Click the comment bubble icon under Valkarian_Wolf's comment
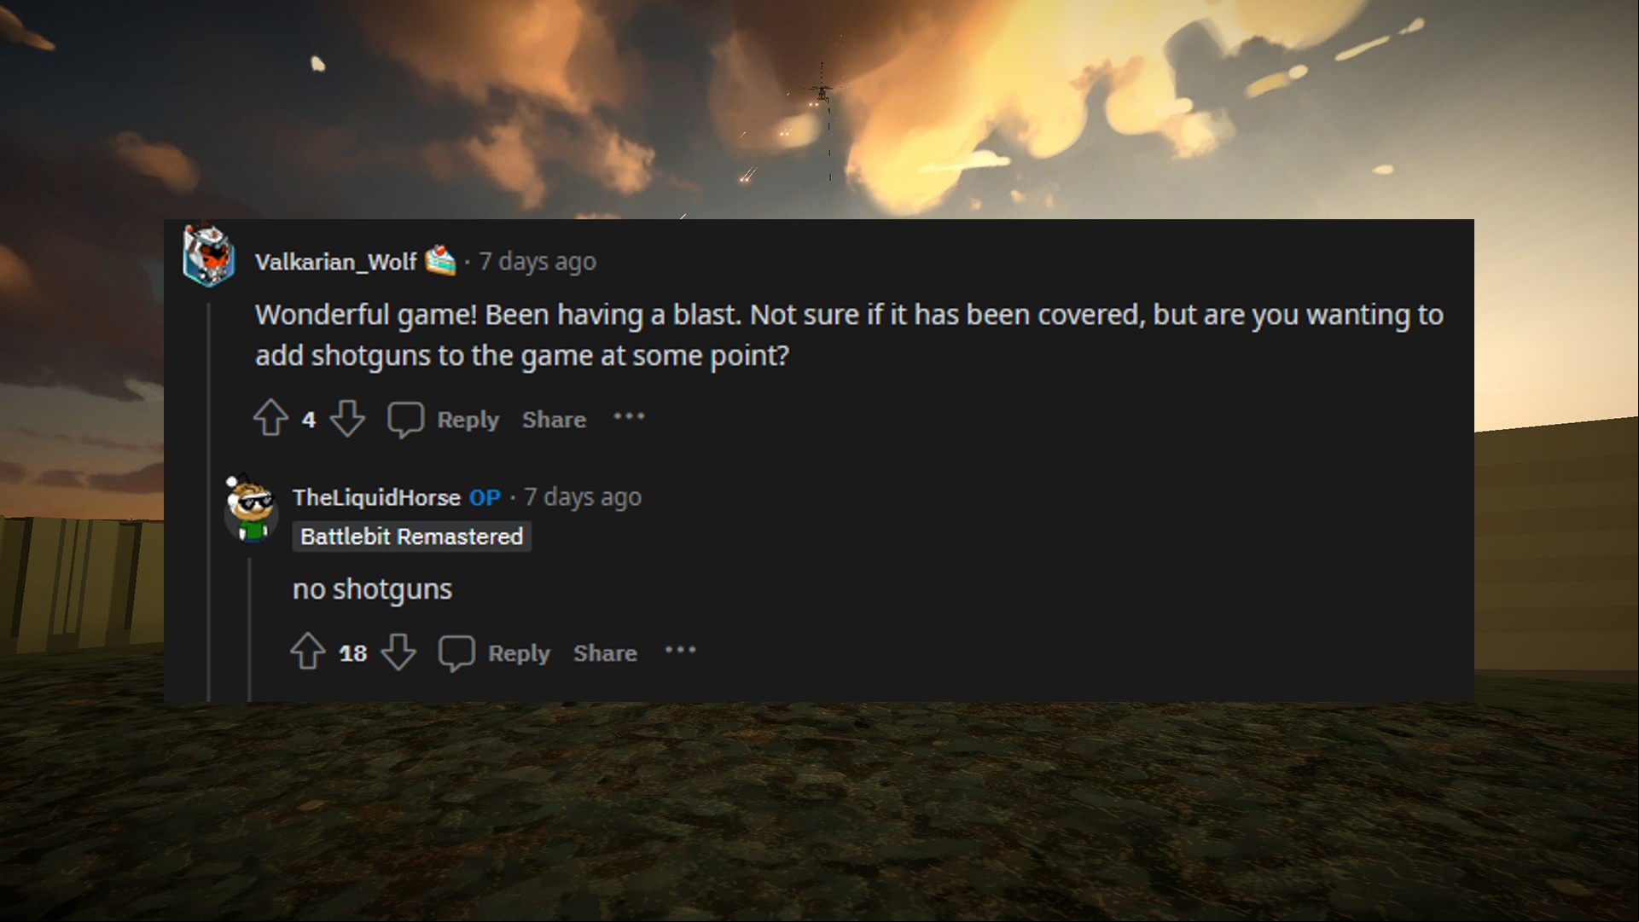 click(405, 420)
